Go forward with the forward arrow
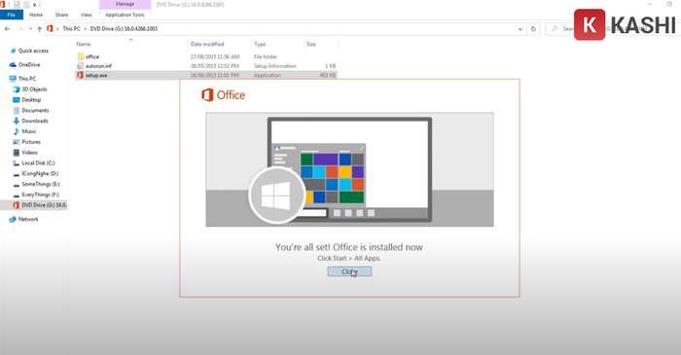 20,28
